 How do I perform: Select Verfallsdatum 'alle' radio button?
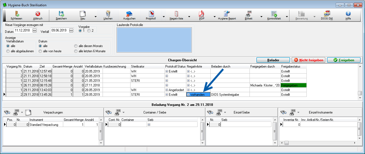(8, 46)
